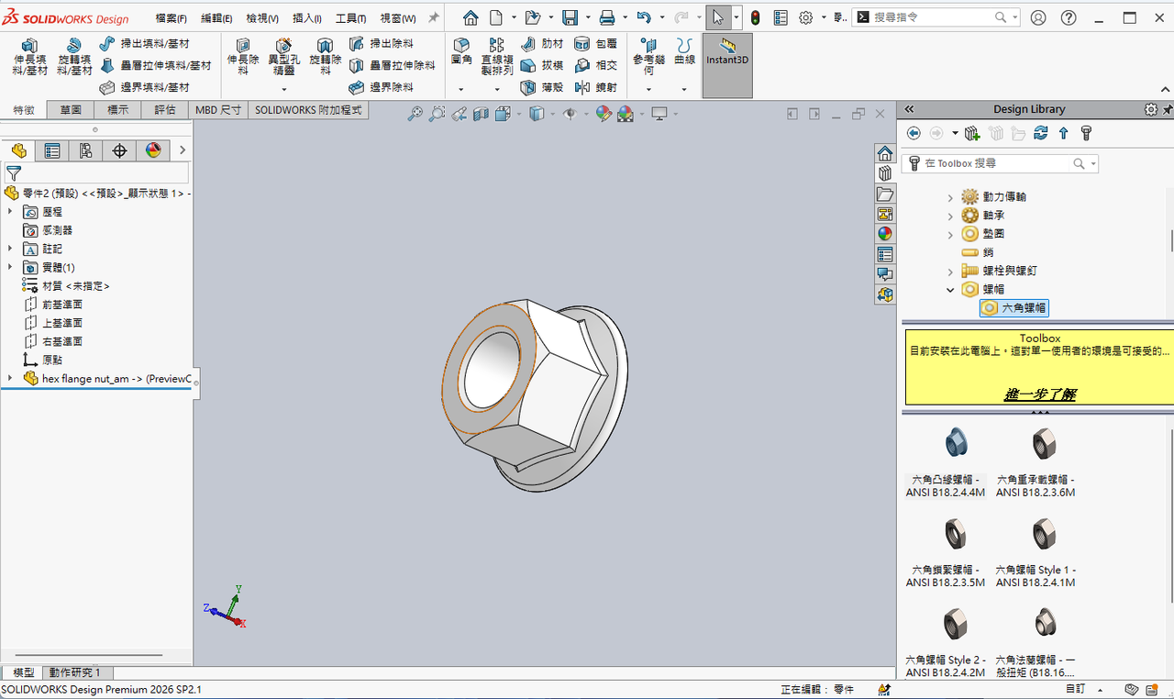Open the ConfigurationManager tab icon
This screenshot has height=699, width=1174.
[x=86, y=150]
